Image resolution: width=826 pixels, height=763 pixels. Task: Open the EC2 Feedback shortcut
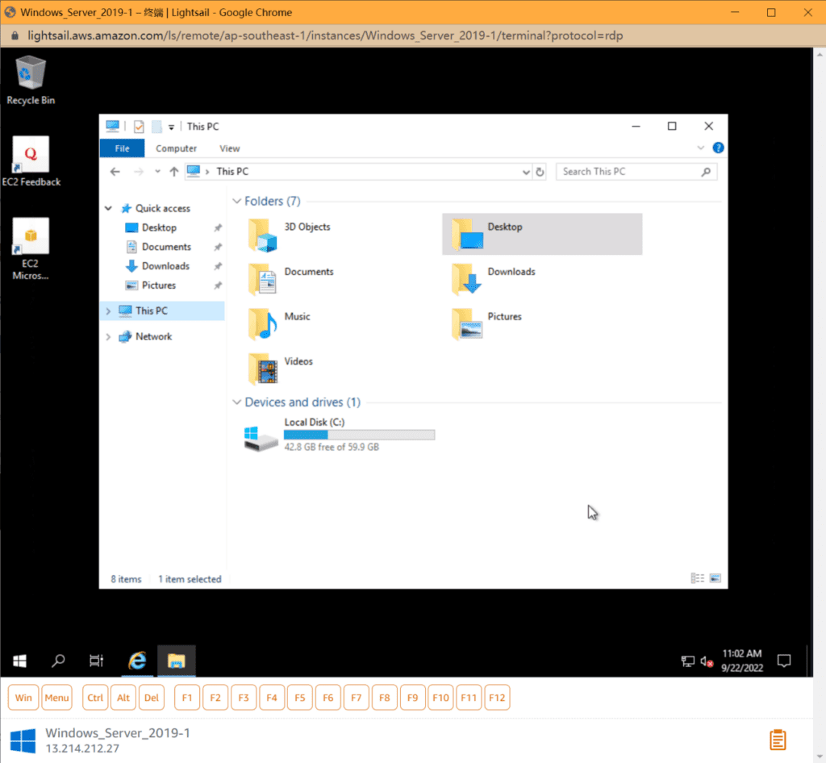pos(31,161)
